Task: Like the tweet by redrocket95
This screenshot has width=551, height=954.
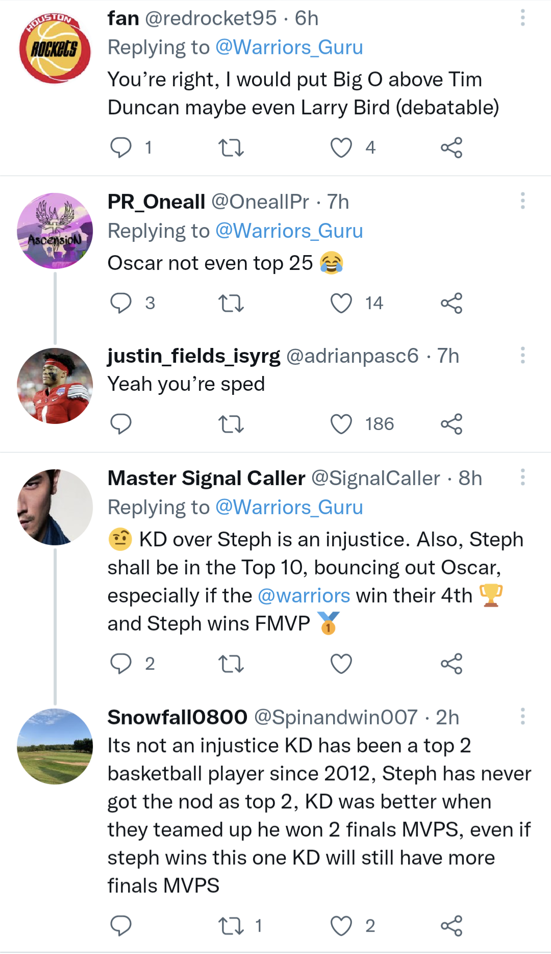Action: pos(341,148)
